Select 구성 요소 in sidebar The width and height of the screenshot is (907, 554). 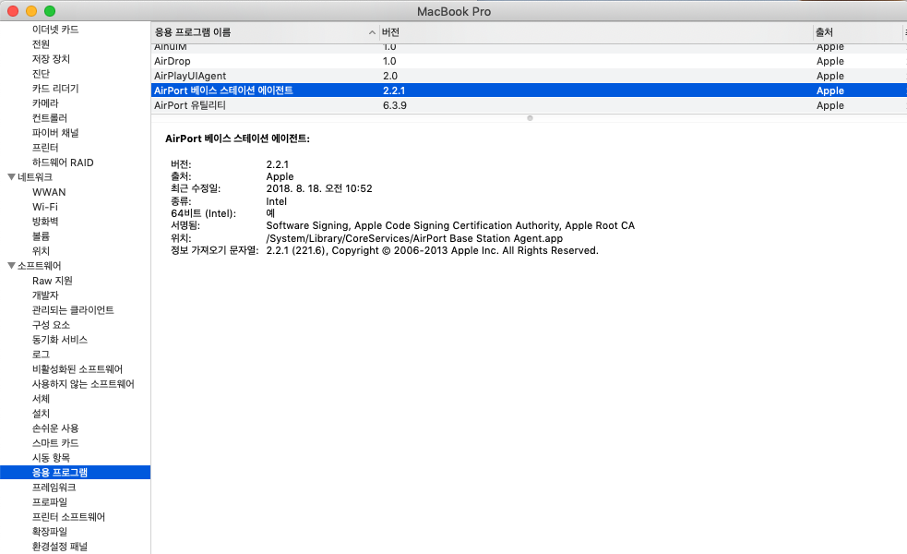pyautogui.click(x=51, y=325)
